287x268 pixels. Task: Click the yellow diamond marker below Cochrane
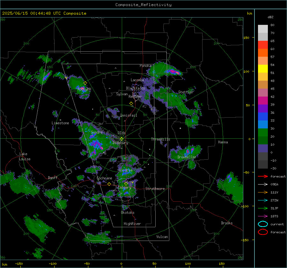pyautogui.click(x=109, y=184)
